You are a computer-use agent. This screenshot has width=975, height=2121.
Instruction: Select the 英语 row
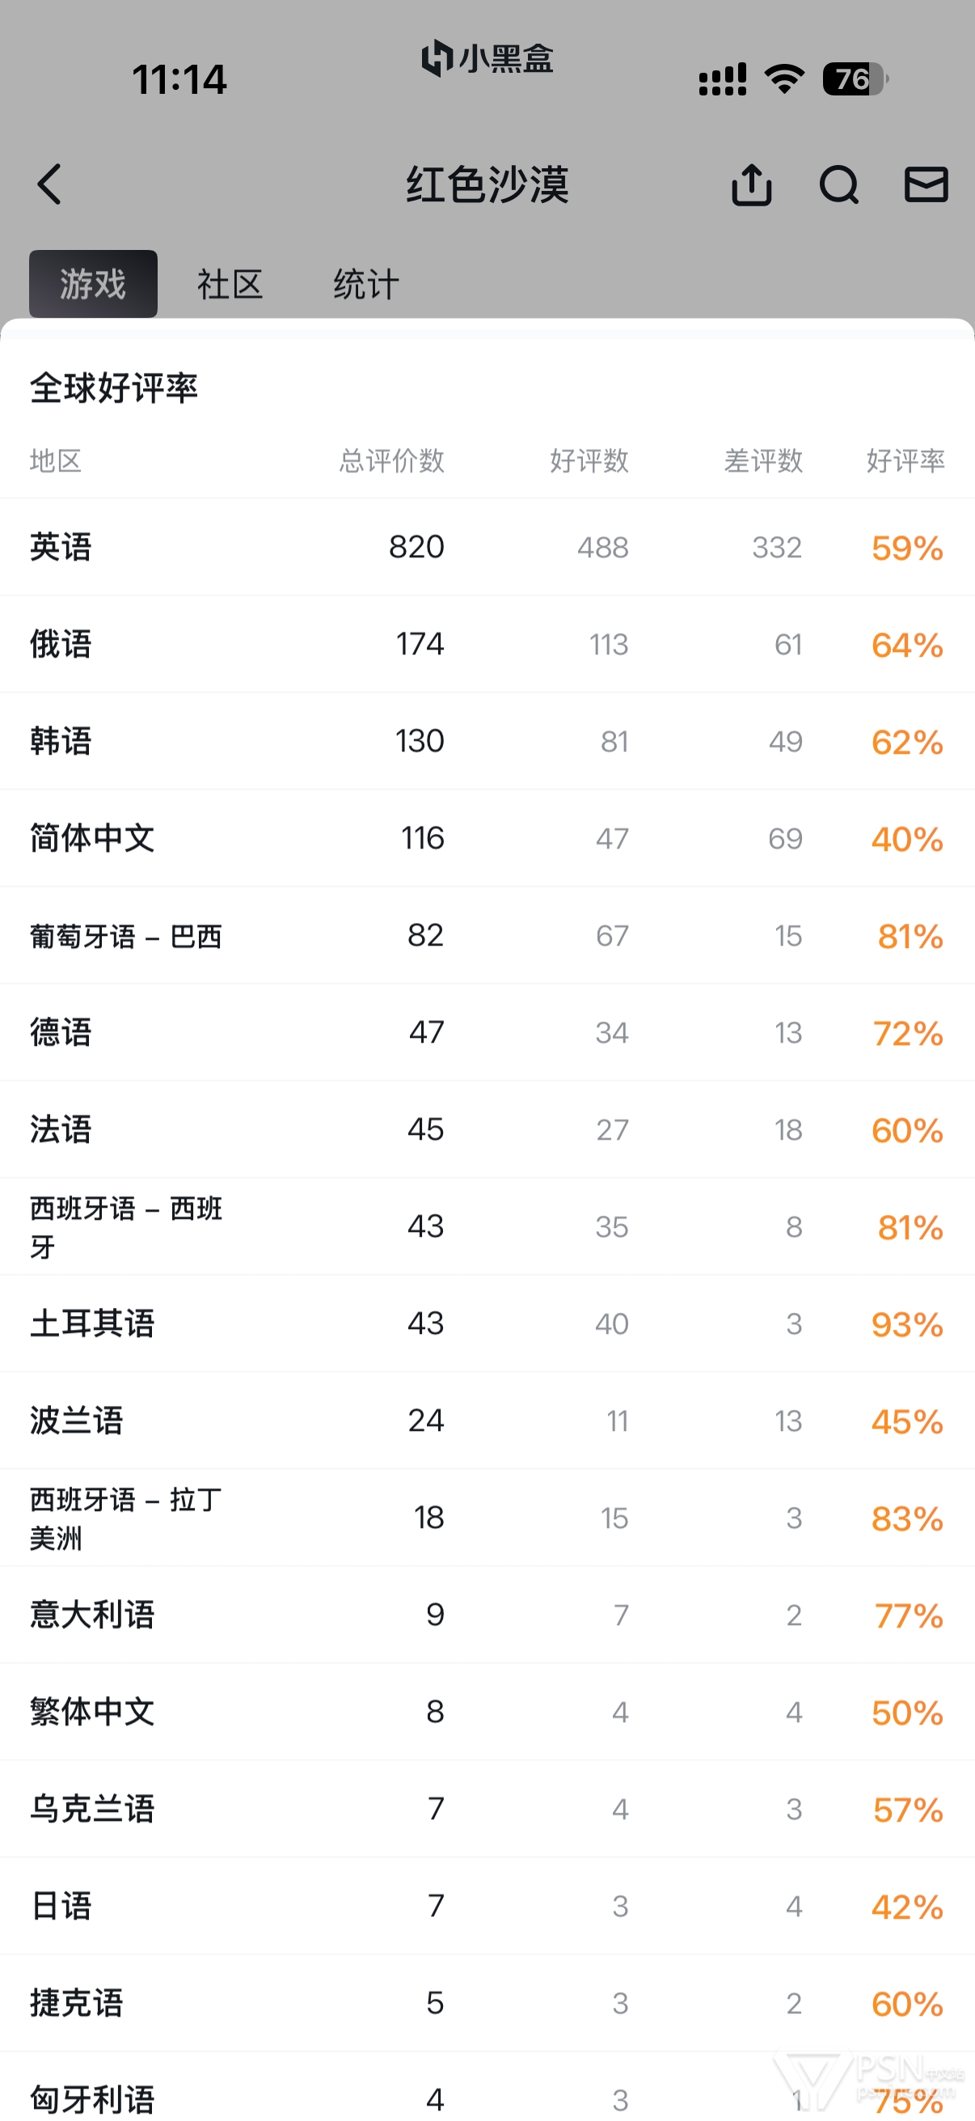point(487,547)
